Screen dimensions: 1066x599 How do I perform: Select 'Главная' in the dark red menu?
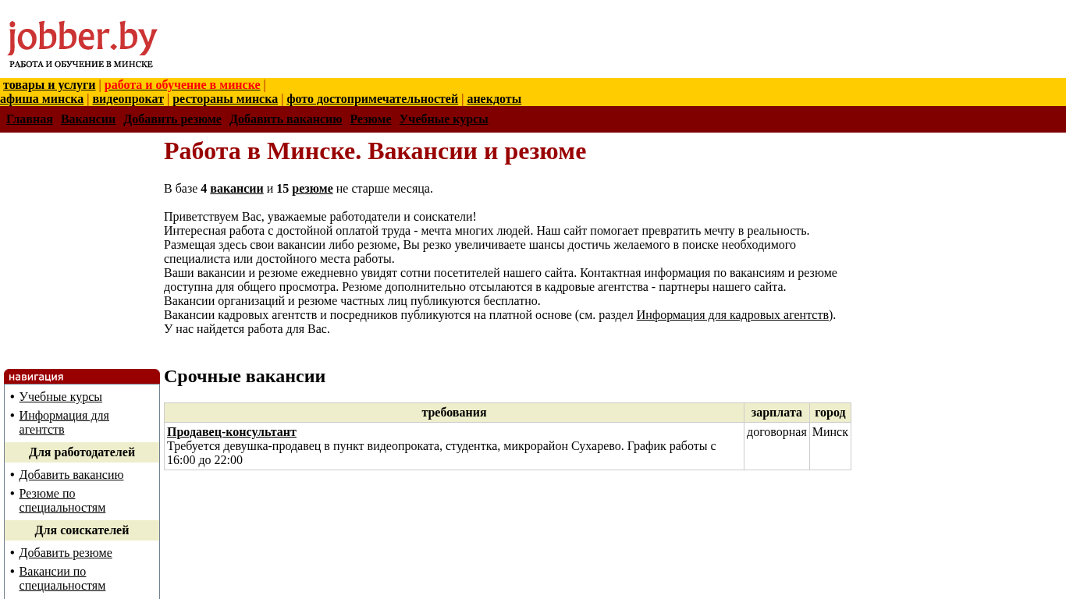pos(30,119)
